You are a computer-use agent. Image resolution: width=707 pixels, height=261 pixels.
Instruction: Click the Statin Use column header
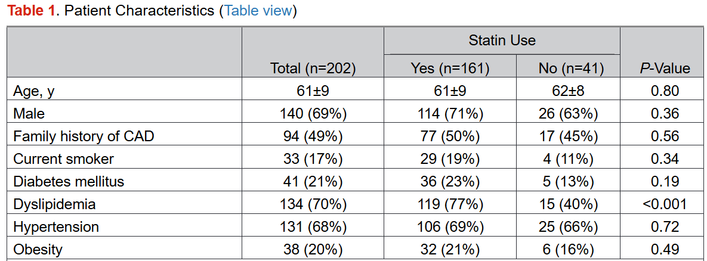pyautogui.click(x=502, y=41)
